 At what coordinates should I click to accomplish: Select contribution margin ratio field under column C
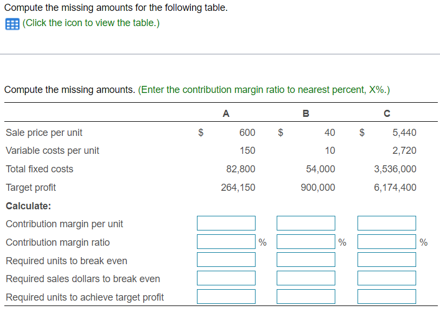[386, 241]
